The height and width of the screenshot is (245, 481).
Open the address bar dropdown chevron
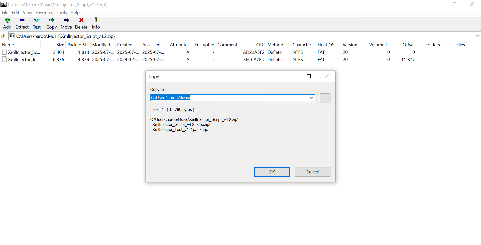click(x=478, y=36)
